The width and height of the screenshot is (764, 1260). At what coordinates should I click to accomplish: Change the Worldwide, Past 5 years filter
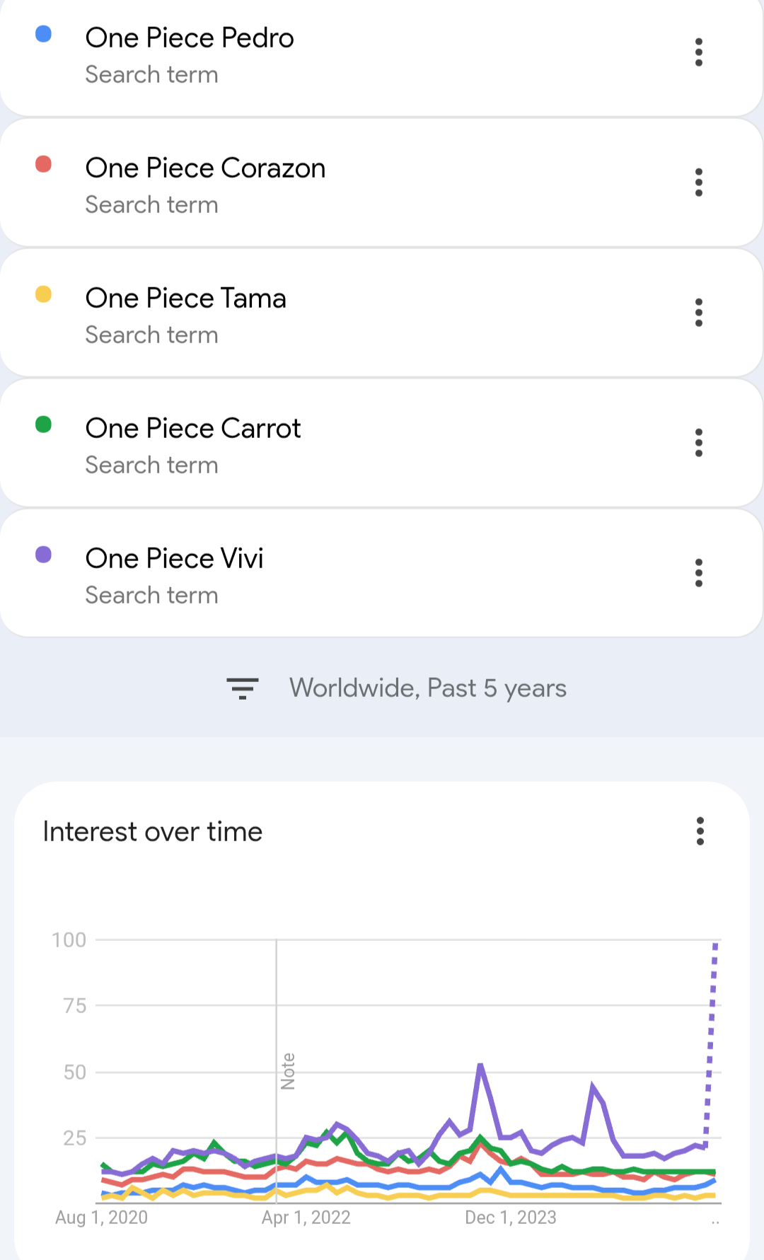pos(427,688)
